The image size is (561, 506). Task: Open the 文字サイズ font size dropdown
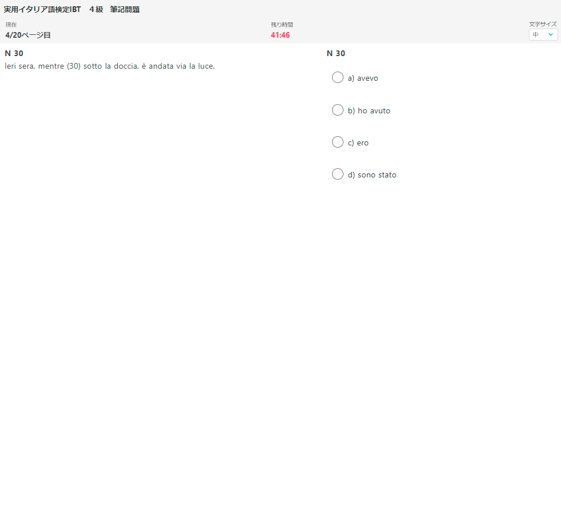click(x=543, y=35)
